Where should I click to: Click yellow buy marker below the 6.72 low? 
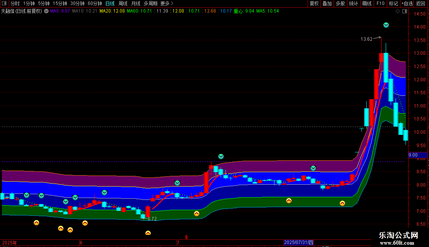click(x=148, y=233)
